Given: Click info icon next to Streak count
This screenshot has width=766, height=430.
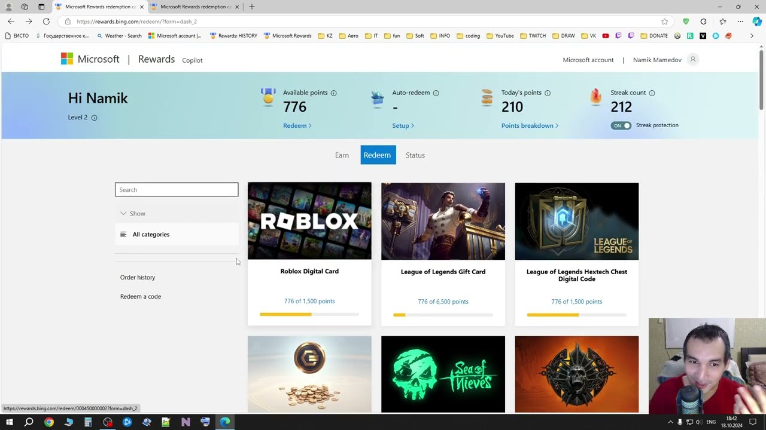Looking at the screenshot, I should (652, 93).
